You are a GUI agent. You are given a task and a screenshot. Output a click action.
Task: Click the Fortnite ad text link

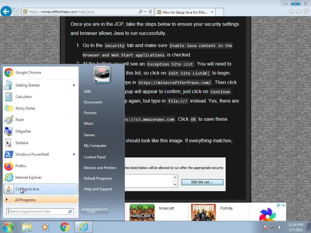click(x=226, y=208)
